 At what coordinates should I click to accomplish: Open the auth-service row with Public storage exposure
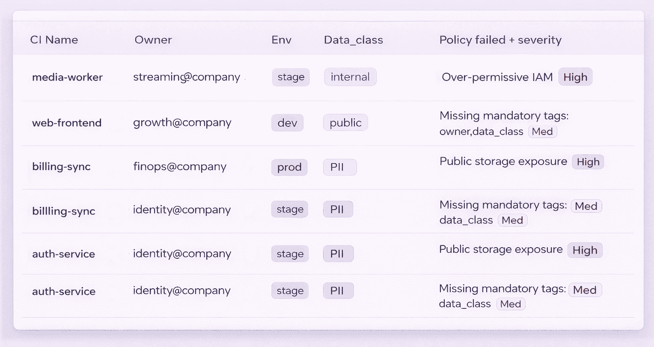tap(63, 254)
